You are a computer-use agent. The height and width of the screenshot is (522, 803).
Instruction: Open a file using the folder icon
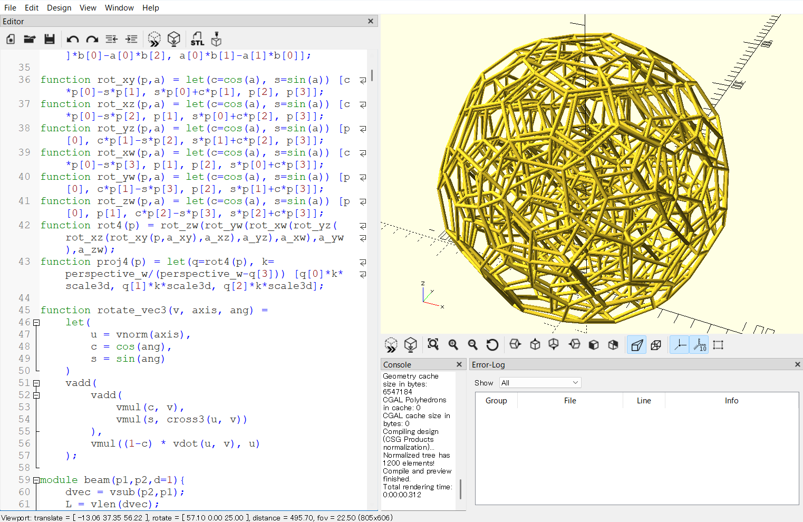30,39
